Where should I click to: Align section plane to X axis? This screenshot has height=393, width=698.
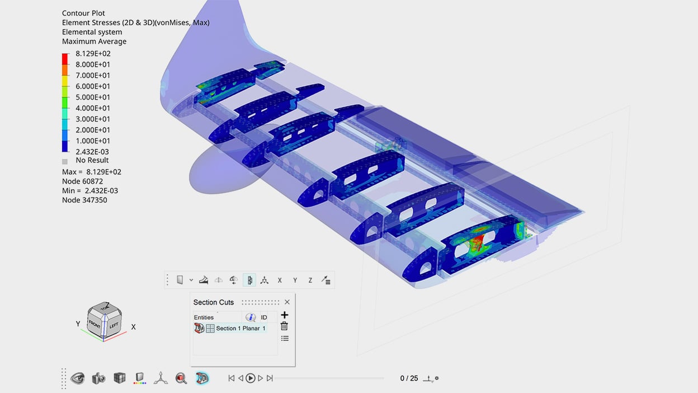coord(280,280)
